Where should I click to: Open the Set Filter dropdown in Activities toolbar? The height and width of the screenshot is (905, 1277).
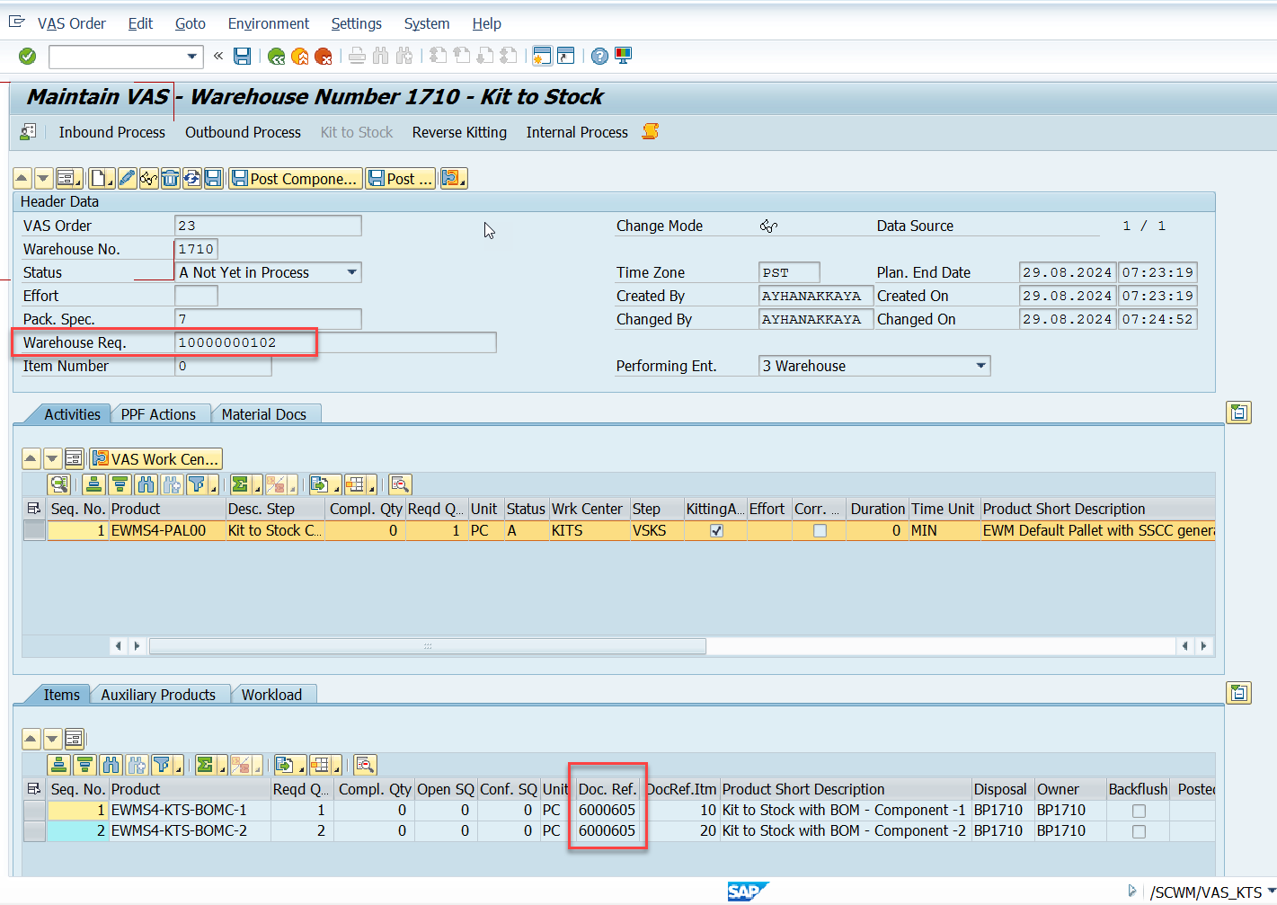214,487
